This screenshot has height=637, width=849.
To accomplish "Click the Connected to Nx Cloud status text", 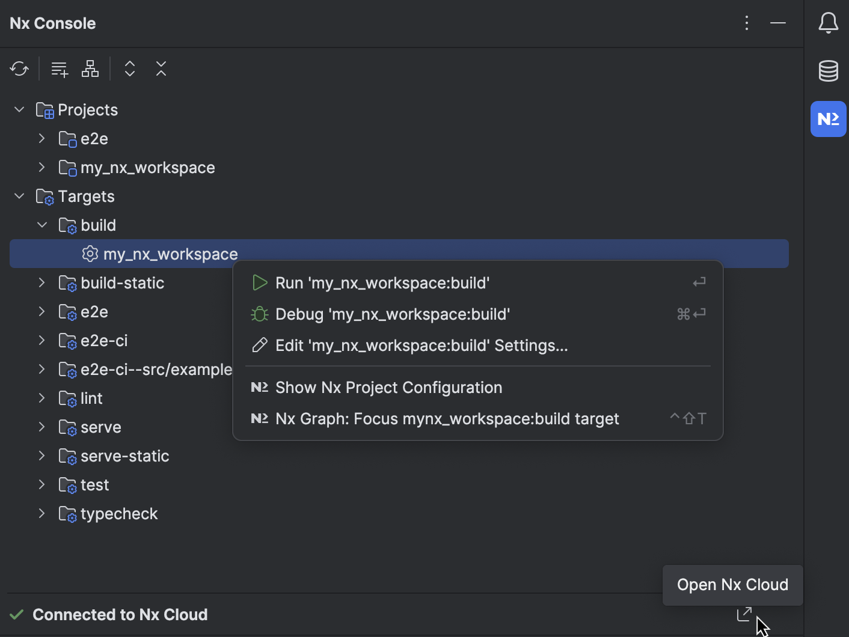I will tap(120, 614).
